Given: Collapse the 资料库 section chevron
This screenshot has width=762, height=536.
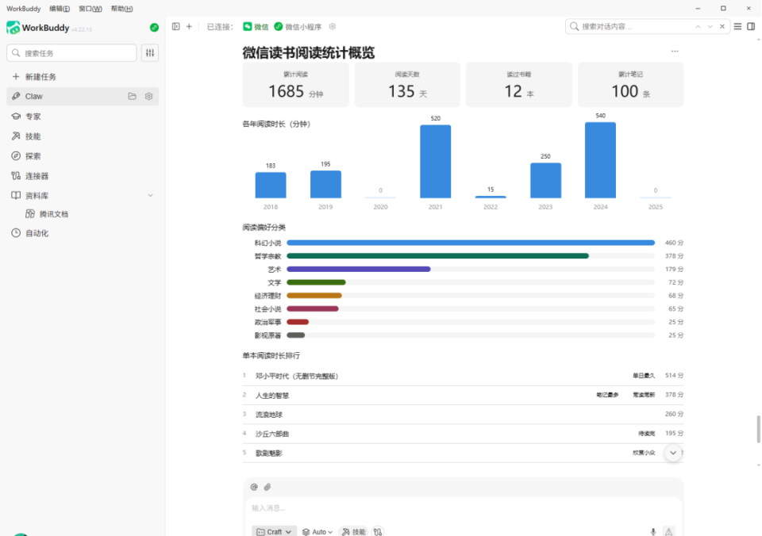Looking at the screenshot, I should pyautogui.click(x=151, y=195).
